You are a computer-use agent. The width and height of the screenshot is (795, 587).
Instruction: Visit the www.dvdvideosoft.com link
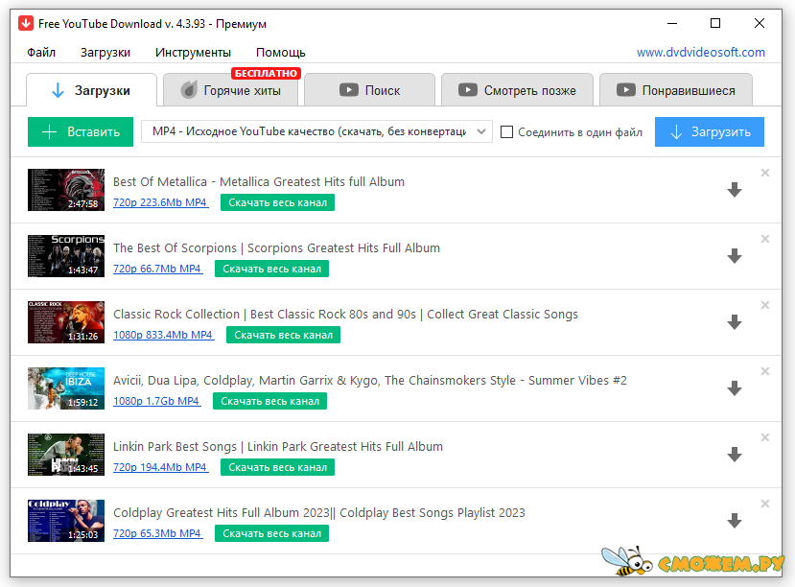[x=700, y=52]
